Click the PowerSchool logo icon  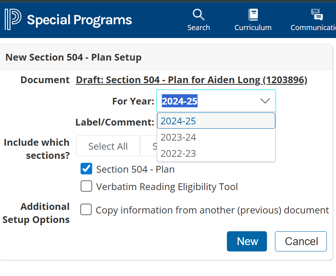tap(13, 19)
